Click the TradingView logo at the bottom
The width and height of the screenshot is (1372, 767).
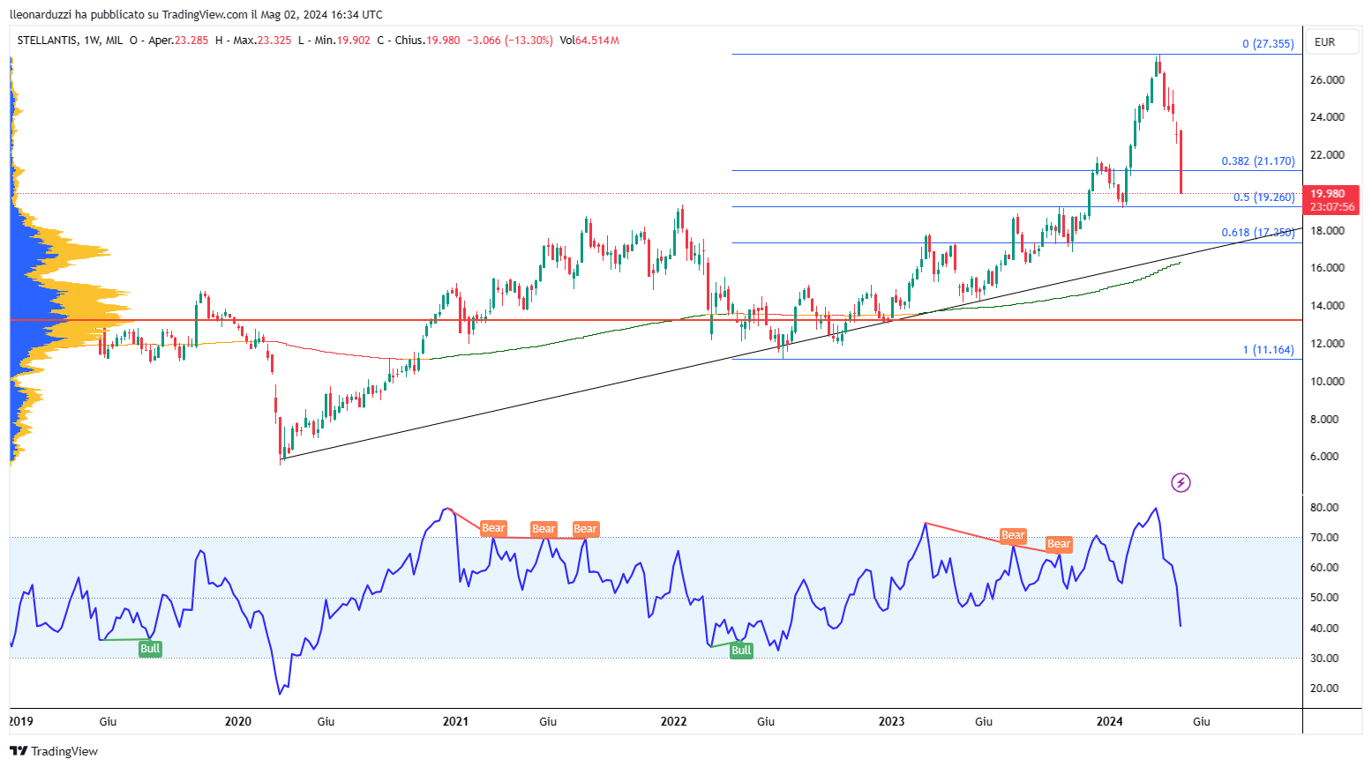[54, 751]
